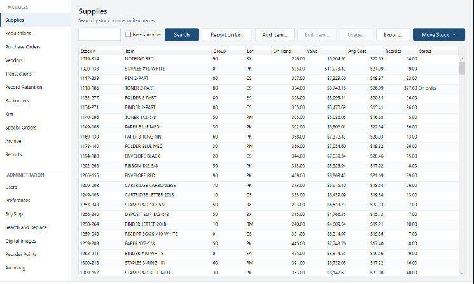Select row ENVELOPE RED
This screenshot has width=474, height=284.
pos(268,175)
